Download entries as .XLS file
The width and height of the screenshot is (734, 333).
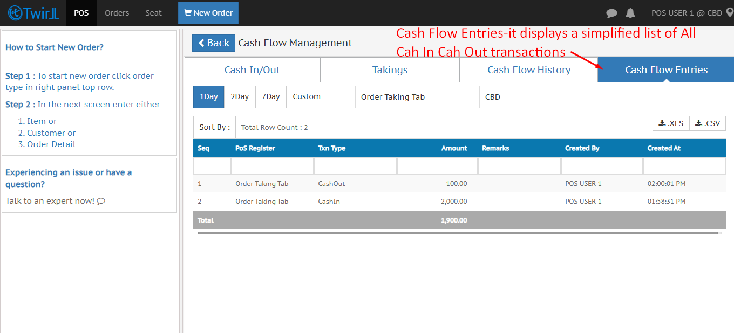pyautogui.click(x=671, y=123)
